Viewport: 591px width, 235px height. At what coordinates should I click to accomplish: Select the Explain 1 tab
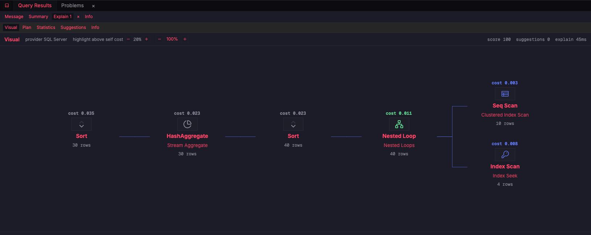click(x=63, y=17)
